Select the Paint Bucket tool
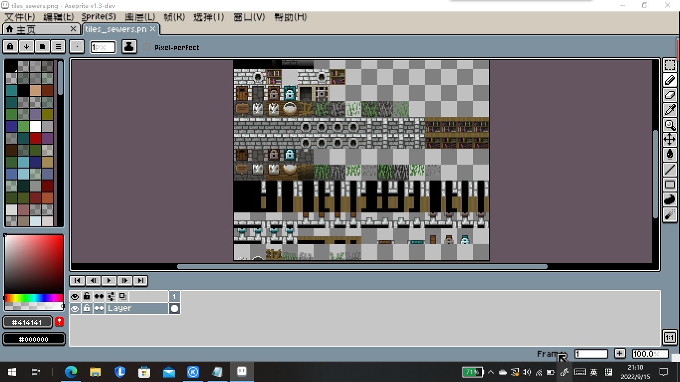Screen dimensions: 680x382 (x=670, y=155)
